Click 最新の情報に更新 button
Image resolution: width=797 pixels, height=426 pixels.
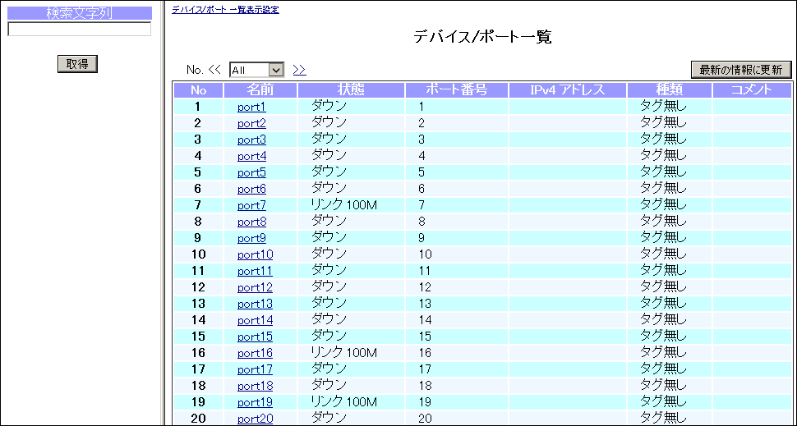741,70
